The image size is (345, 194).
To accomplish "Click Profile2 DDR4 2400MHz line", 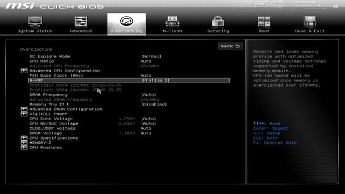I will [x=75, y=90].
